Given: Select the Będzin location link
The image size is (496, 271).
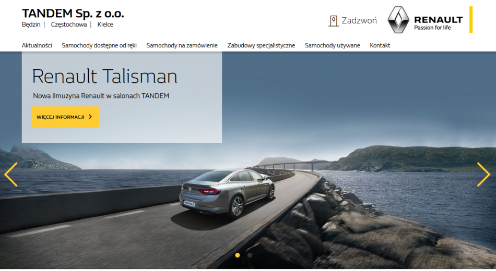Looking at the screenshot, I should (x=31, y=24).
